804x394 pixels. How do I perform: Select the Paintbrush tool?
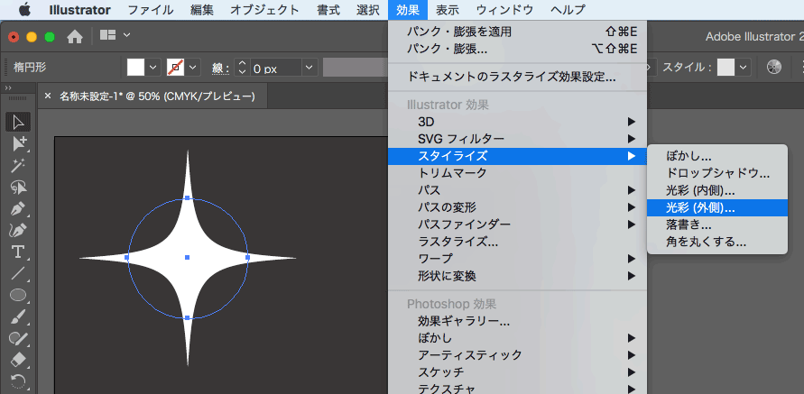[x=18, y=316]
